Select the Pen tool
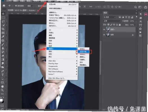The width and height of the screenshot is (148, 112). 3,71
